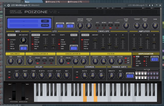Viewport: 164px width, 106px height.
Task: Enable the Delay ON switch
Action: pyautogui.click(x=9, y=75)
